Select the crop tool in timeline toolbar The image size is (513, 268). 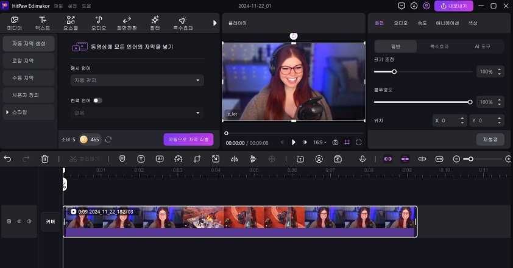197,159
